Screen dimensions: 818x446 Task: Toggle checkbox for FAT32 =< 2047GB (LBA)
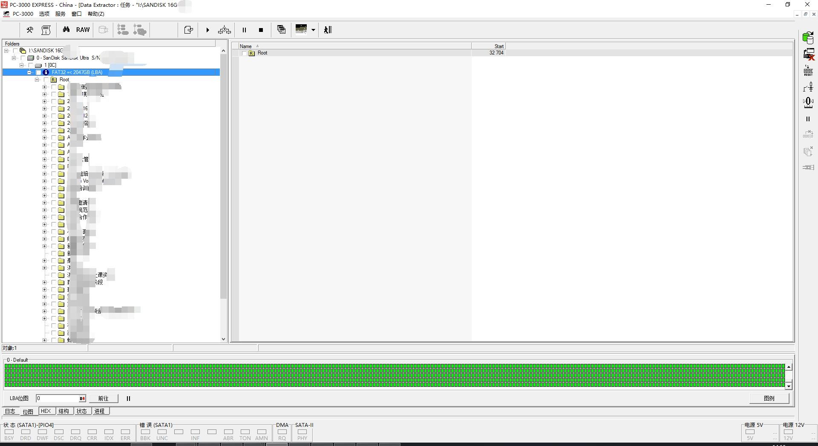tap(38, 72)
